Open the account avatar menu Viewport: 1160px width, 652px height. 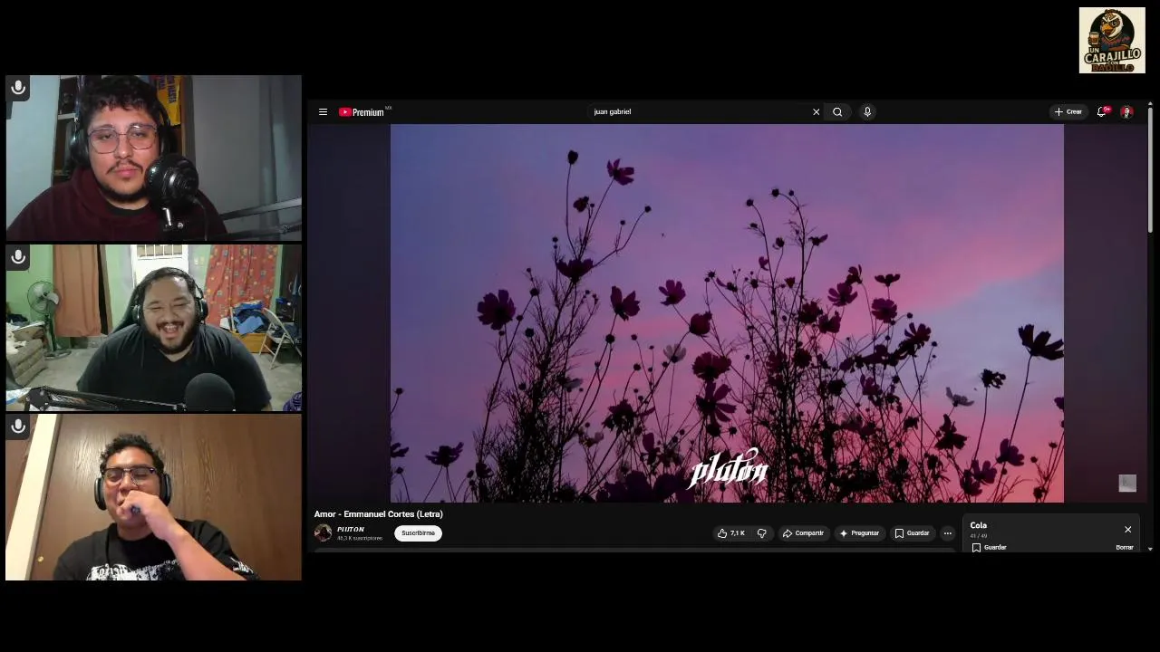[x=1126, y=112]
